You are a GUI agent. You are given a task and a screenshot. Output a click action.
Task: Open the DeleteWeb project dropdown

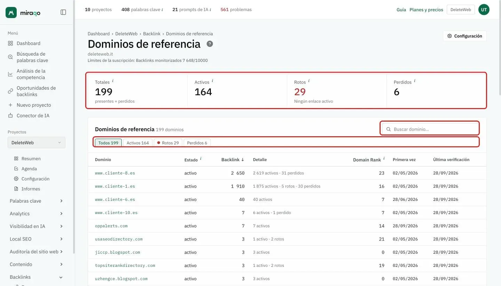click(x=37, y=142)
